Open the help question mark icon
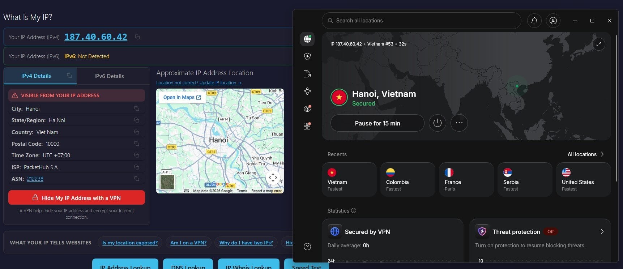The height and width of the screenshot is (269, 623). (307, 247)
